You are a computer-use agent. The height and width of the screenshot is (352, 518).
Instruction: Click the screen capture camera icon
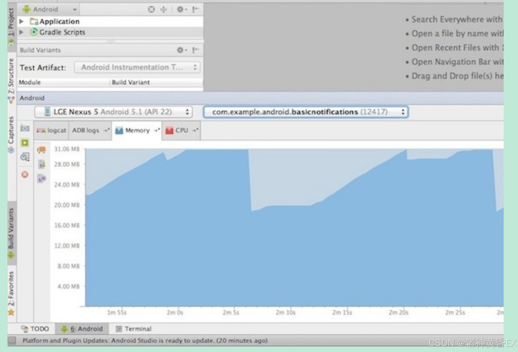tap(25, 128)
